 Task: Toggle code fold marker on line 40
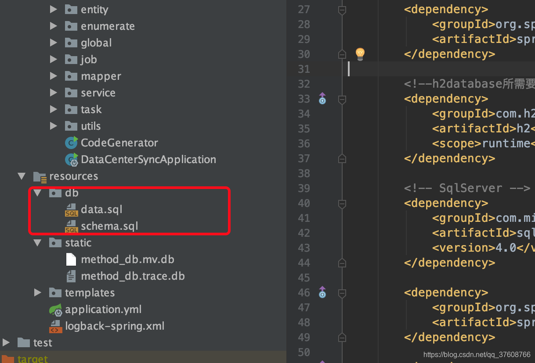point(342,203)
